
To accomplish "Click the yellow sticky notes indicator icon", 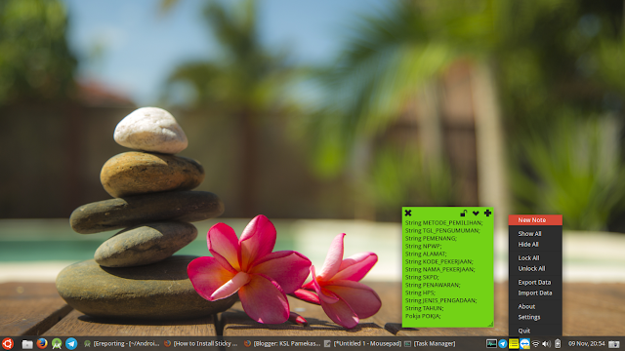I will [514, 343].
